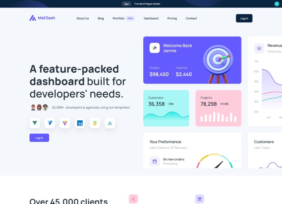Click the TypeScript TS icon

80,123
